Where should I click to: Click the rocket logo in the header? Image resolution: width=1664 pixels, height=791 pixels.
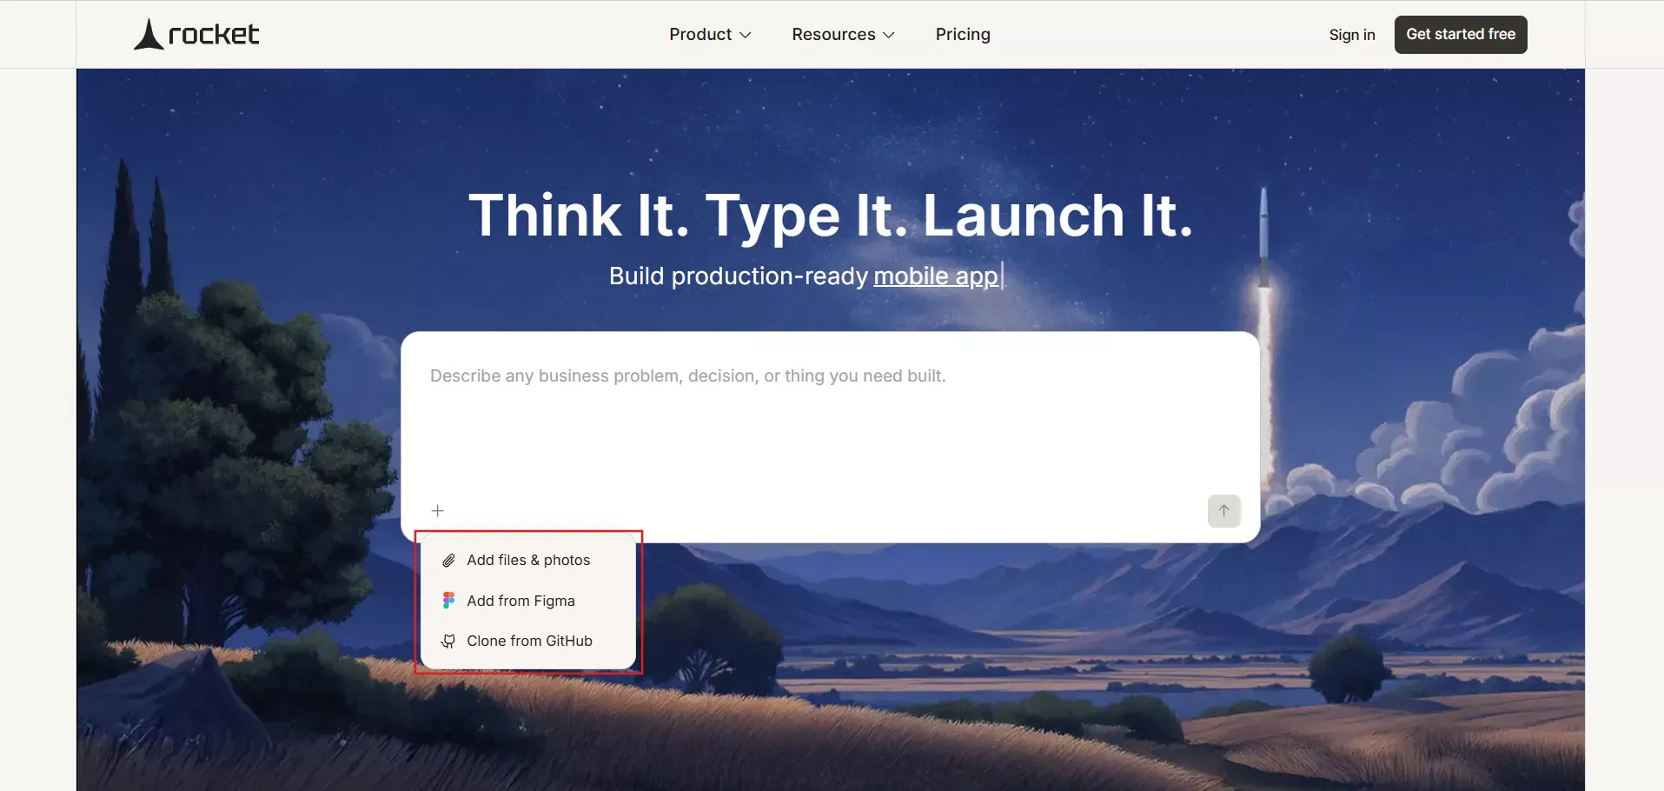196,34
